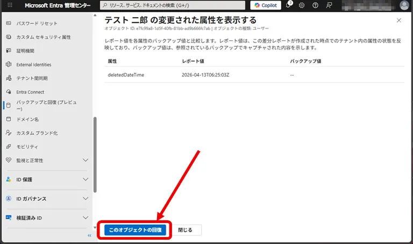Click the ID 保護 icon
Screen dimensions: 413x244
click(9, 179)
